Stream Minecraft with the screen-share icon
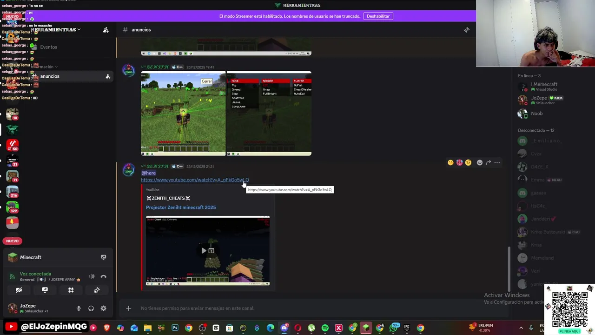The image size is (595, 335). (x=103, y=257)
